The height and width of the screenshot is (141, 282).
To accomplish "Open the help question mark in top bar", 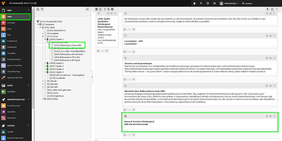I will tap(208, 3).
